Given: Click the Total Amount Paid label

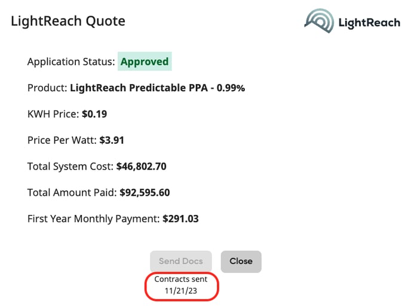Looking at the screenshot, I should point(72,192).
